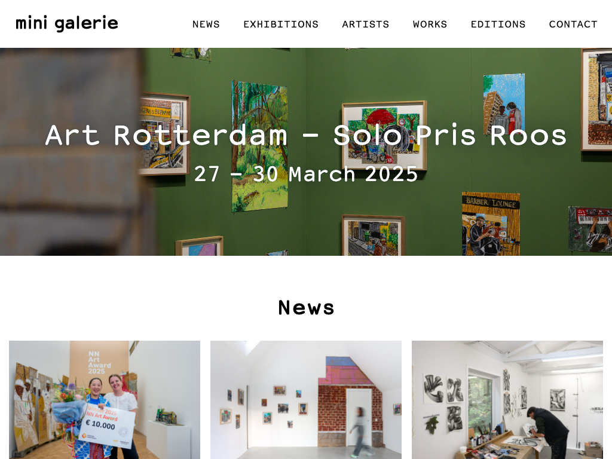
Task: Open the artist studio news thumbnail
Action: point(507,400)
